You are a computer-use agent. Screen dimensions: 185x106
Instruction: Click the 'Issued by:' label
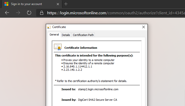[x=69, y=100]
